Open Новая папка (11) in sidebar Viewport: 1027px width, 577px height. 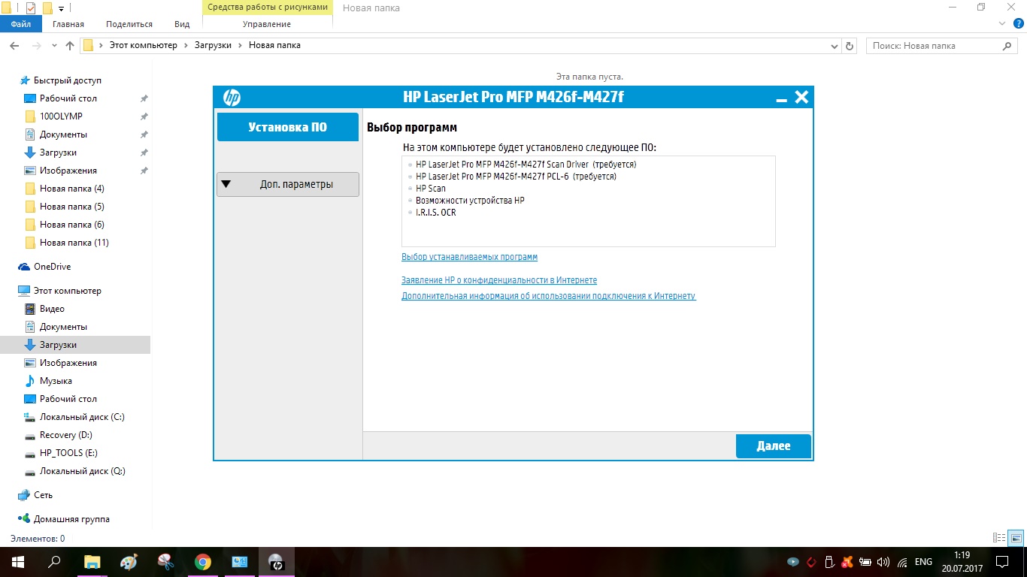click(74, 243)
